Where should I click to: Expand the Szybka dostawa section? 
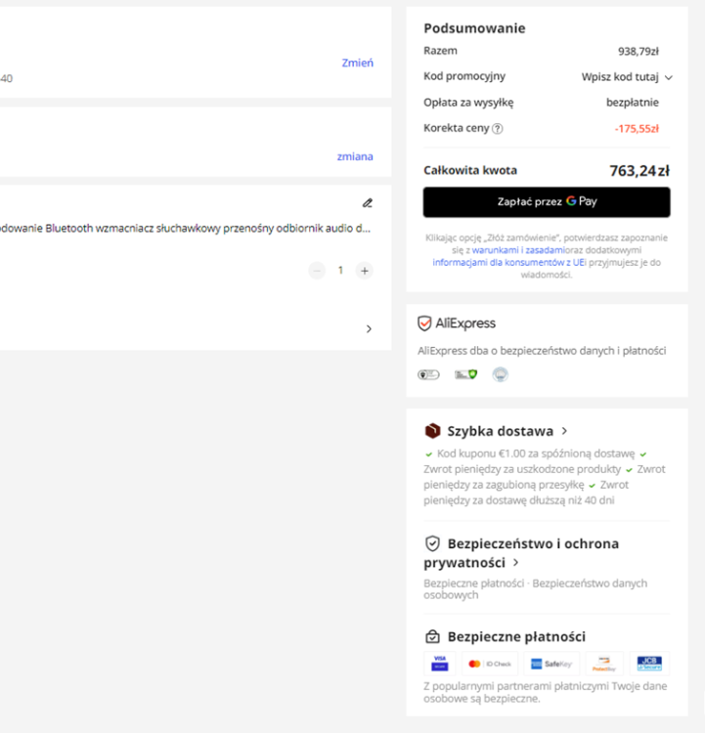[x=565, y=431]
